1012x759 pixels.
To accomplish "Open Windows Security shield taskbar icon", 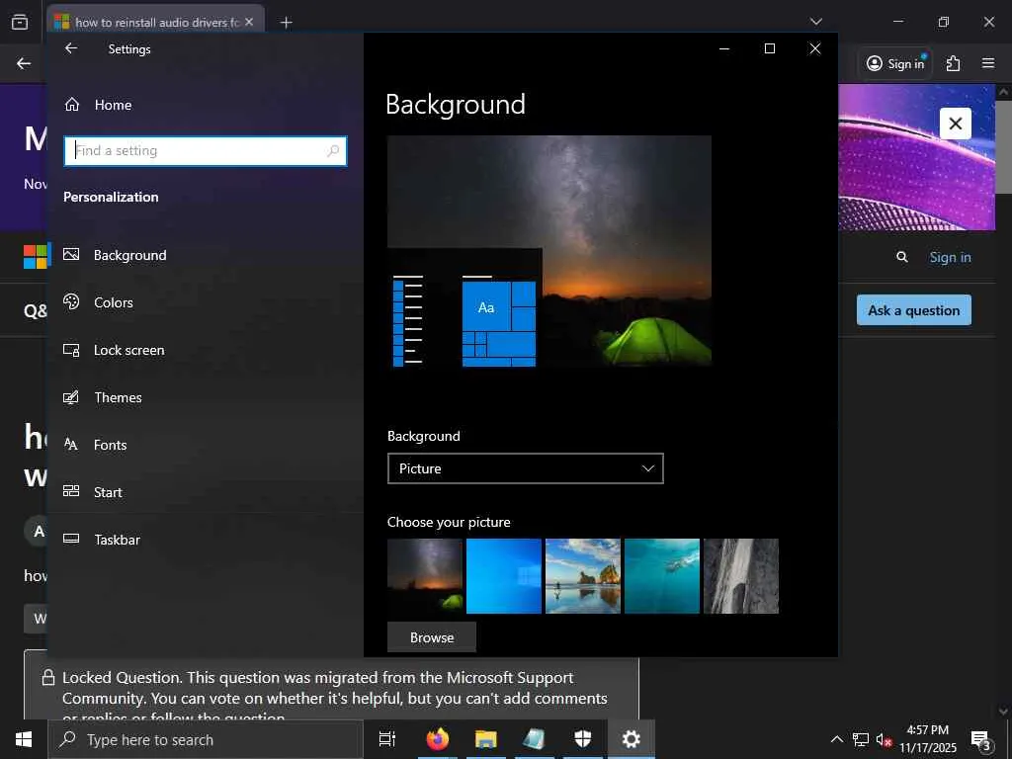I will click(583, 739).
